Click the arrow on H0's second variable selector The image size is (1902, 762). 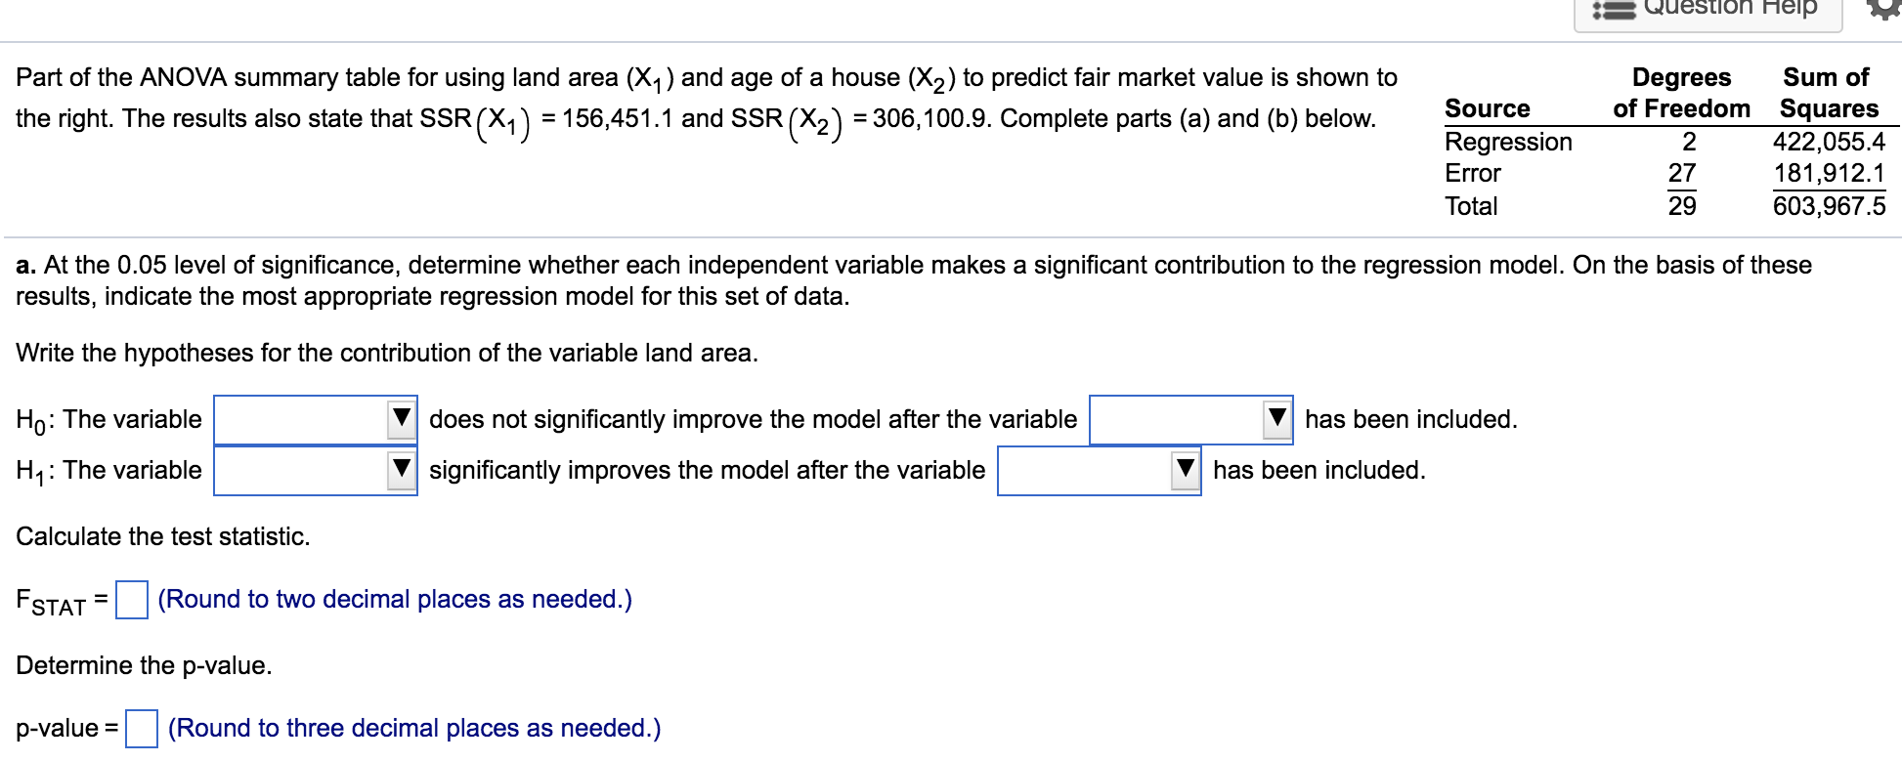1279,418
